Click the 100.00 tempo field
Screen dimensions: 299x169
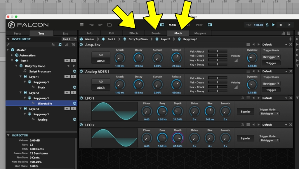coord(258,25)
